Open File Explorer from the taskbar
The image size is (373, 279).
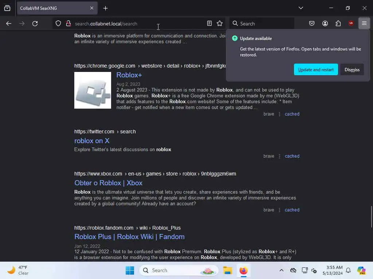pyautogui.click(x=227, y=270)
